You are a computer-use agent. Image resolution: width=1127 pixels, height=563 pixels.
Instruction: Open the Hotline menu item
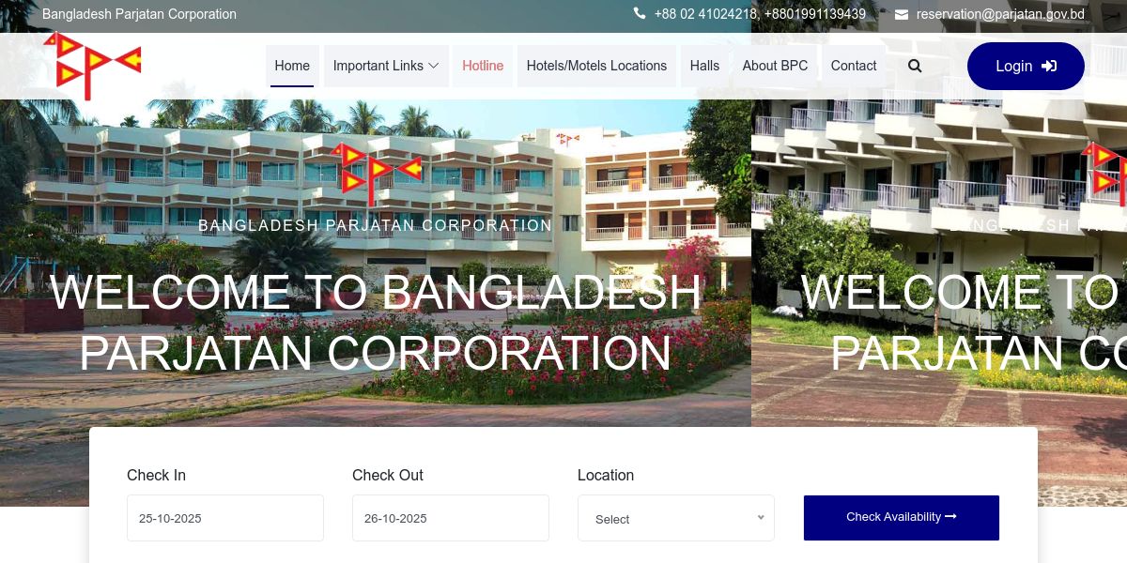click(483, 66)
